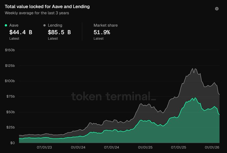227x153 pixels.
Task: Click the $150b y-axis label
Action: tap(10, 50)
